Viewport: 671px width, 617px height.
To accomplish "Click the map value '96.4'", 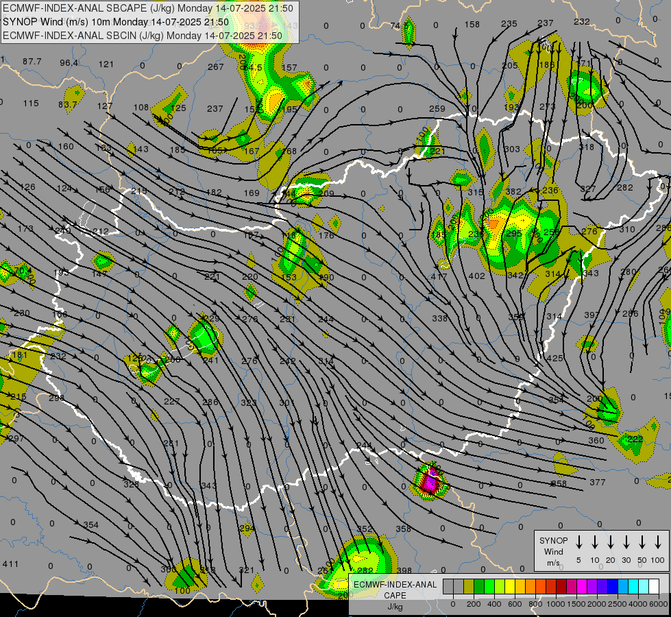I will point(69,63).
